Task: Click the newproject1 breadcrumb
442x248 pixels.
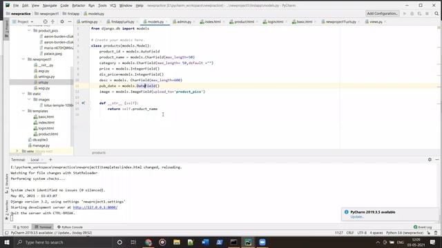Action: (49, 14)
